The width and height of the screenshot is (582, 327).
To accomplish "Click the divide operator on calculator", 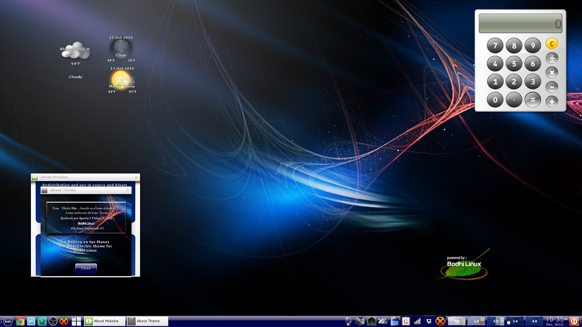I will [552, 58].
